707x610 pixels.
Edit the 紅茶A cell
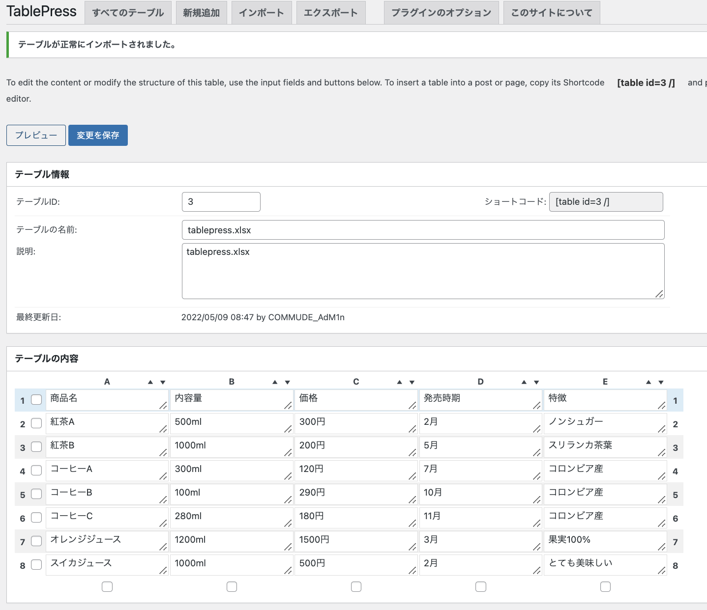click(107, 423)
